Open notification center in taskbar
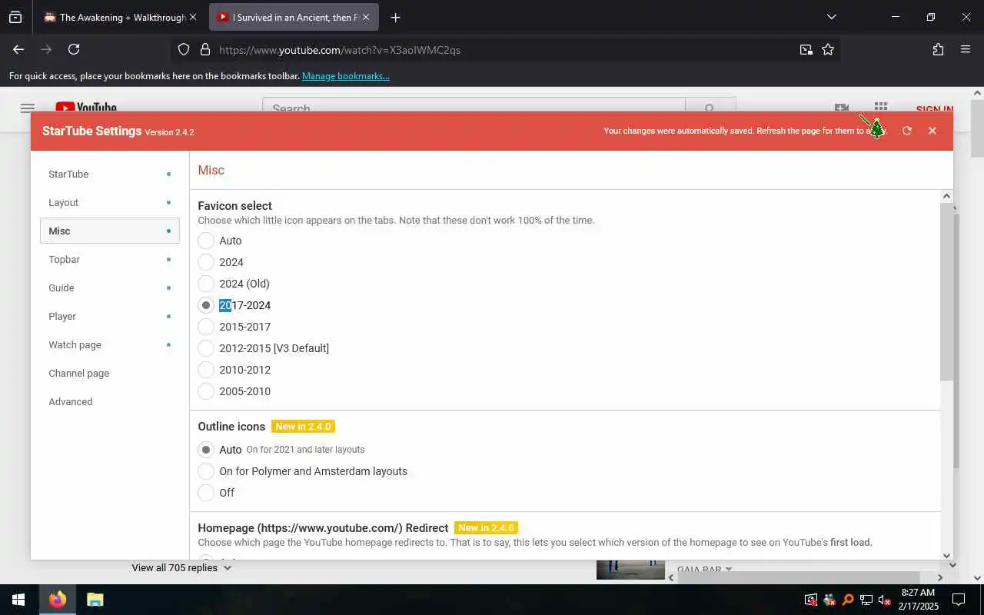This screenshot has height=615, width=984. (x=959, y=600)
